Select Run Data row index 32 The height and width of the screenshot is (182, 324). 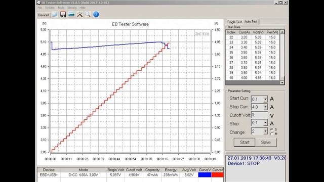[253, 37]
